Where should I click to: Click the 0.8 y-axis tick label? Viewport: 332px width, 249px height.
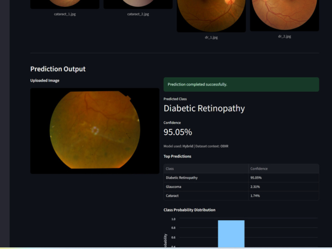coord(173,228)
